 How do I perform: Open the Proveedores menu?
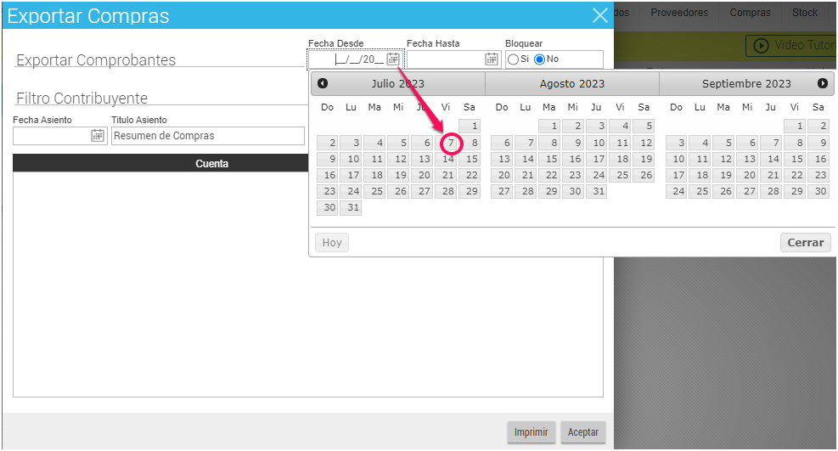tap(679, 13)
